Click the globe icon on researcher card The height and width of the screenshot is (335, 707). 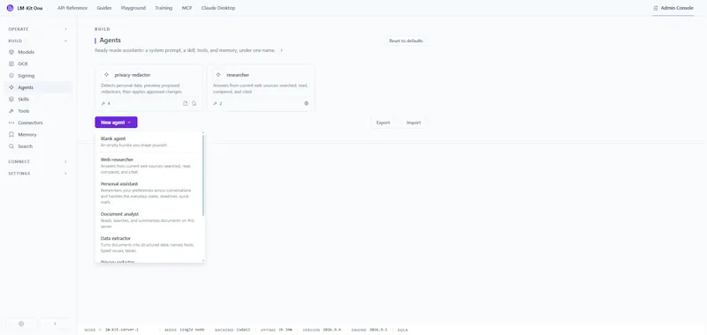point(307,103)
